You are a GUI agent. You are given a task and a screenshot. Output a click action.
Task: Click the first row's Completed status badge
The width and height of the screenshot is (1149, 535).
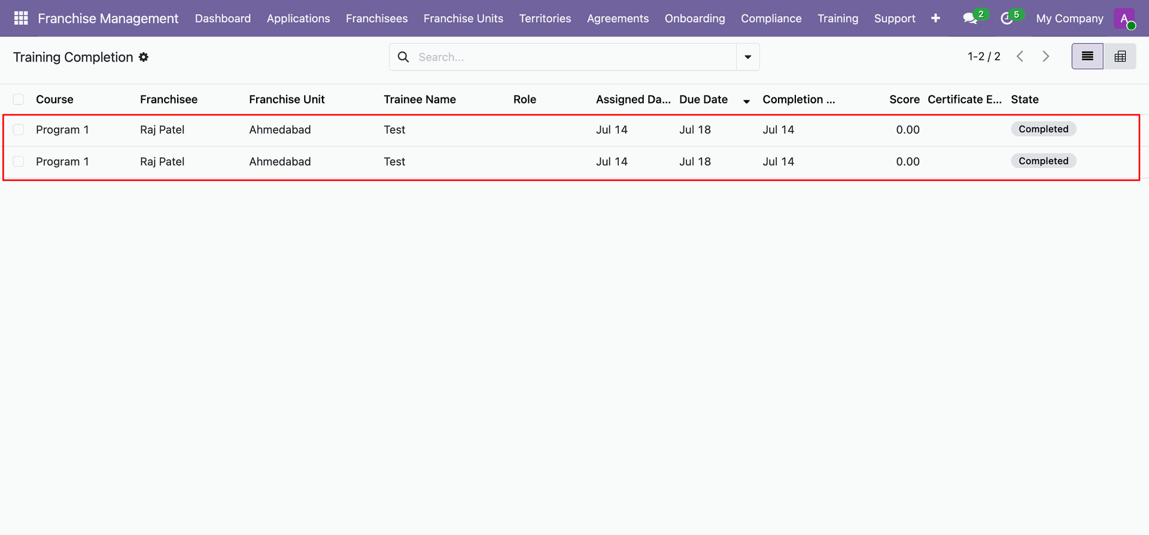click(x=1043, y=129)
